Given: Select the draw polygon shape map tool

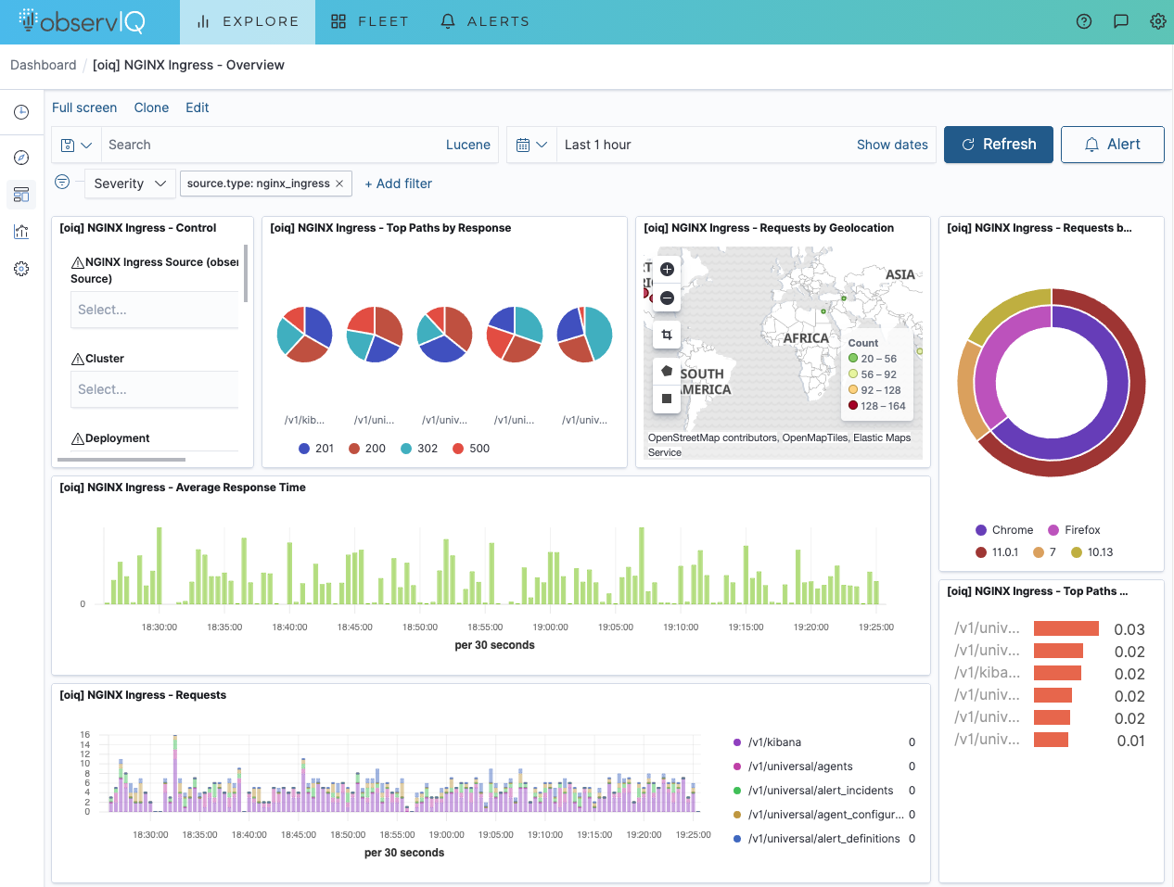Looking at the screenshot, I should 667,371.
